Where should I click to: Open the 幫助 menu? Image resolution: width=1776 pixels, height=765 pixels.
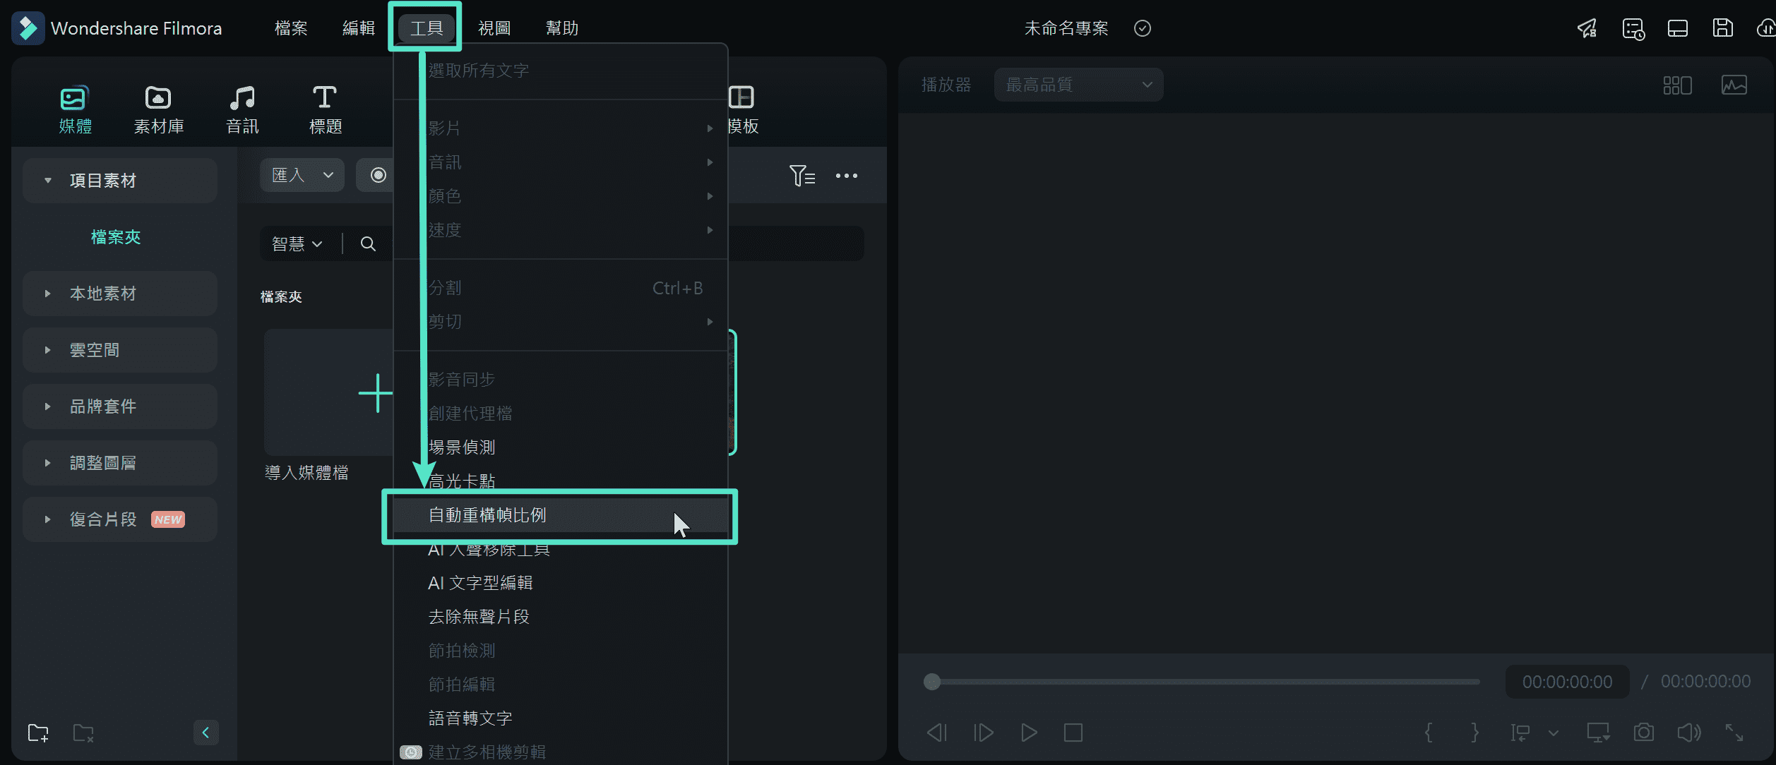(x=562, y=28)
